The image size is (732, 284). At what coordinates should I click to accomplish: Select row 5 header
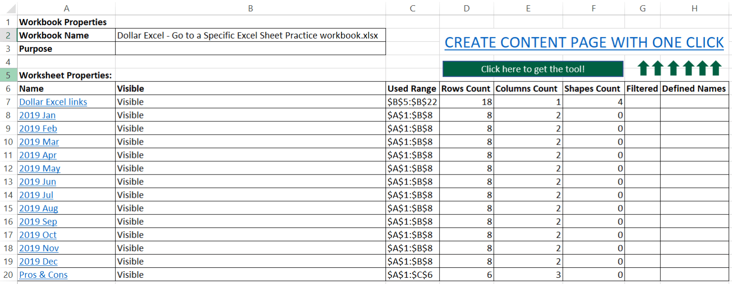(x=9, y=75)
